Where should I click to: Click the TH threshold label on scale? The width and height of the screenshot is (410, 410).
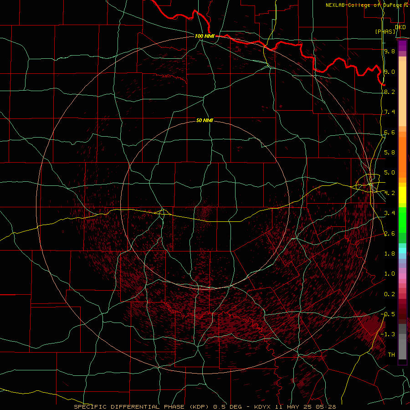[391, 355]
